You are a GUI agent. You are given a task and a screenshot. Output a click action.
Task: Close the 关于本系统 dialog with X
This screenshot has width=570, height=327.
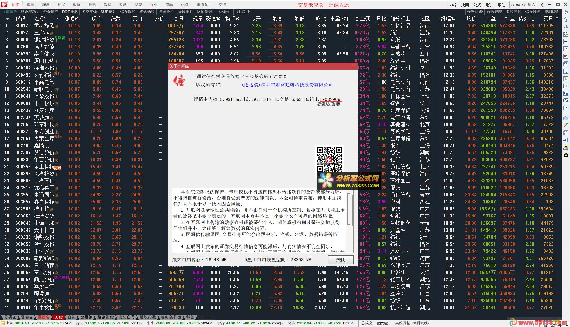click(x=354, y=66)
